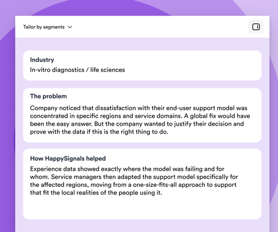Click the white header bar

[x=142, y=27]
